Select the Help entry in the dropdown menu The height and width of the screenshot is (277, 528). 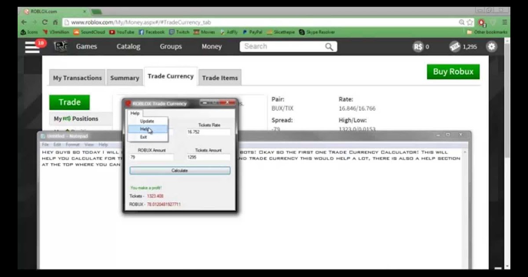pyautogui.click(x=147, y=129)
